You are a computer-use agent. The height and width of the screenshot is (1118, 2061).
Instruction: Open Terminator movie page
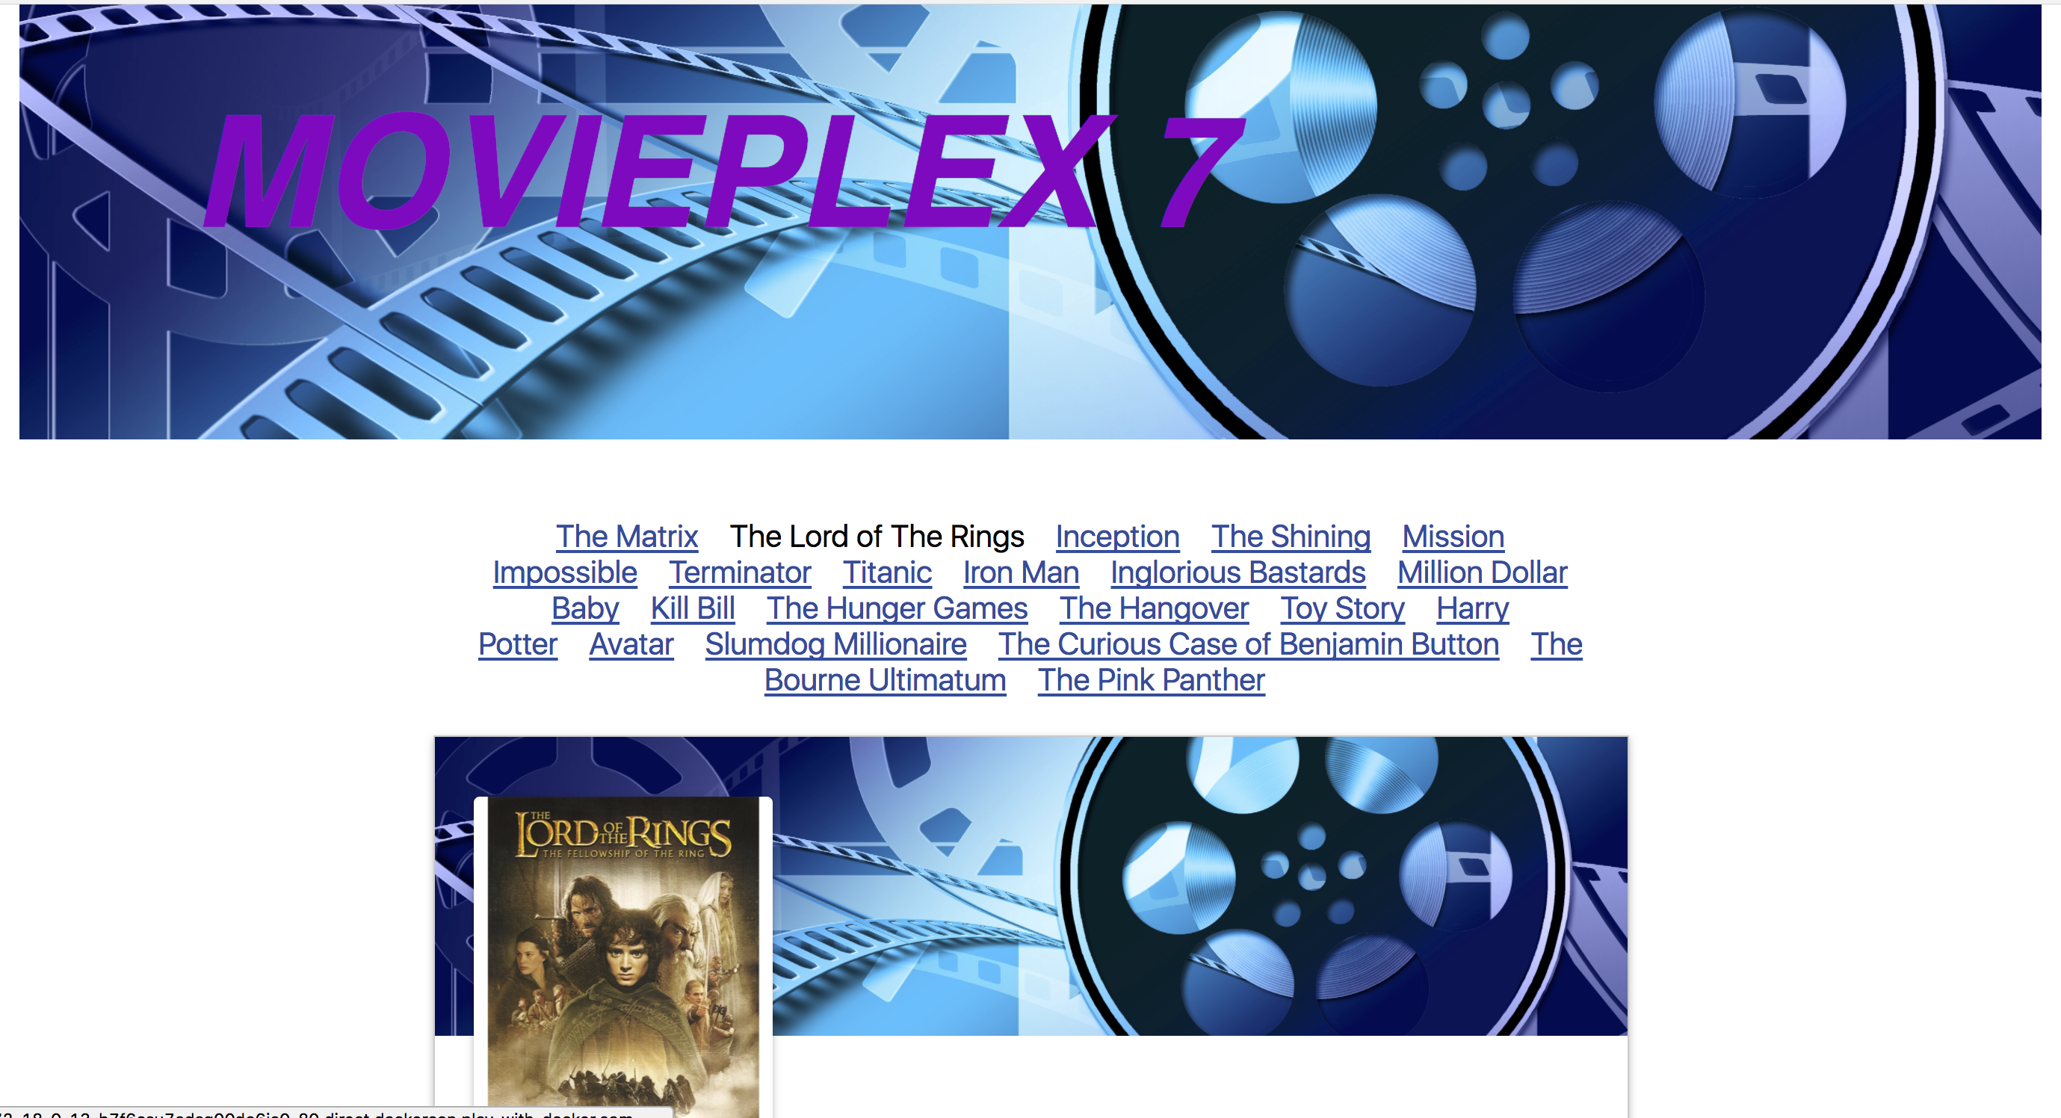742,570
